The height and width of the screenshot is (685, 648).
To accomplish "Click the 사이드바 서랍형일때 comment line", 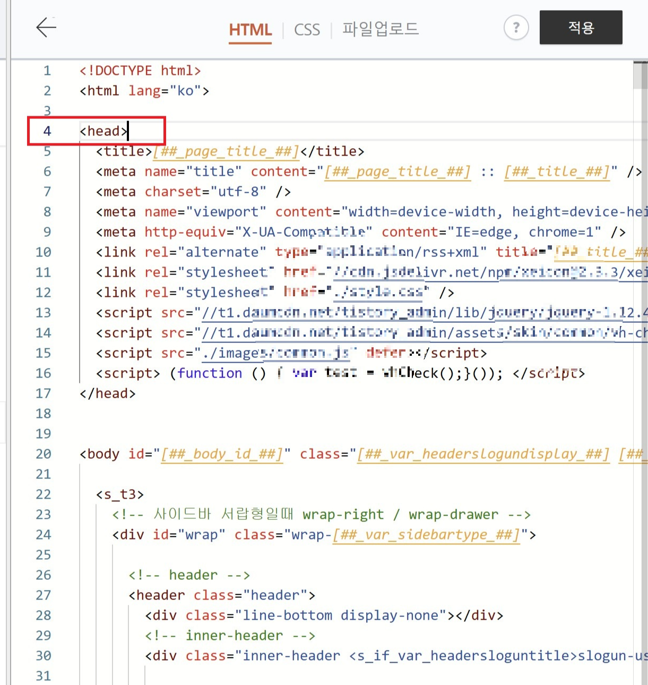I will click(x=322, y=515).
